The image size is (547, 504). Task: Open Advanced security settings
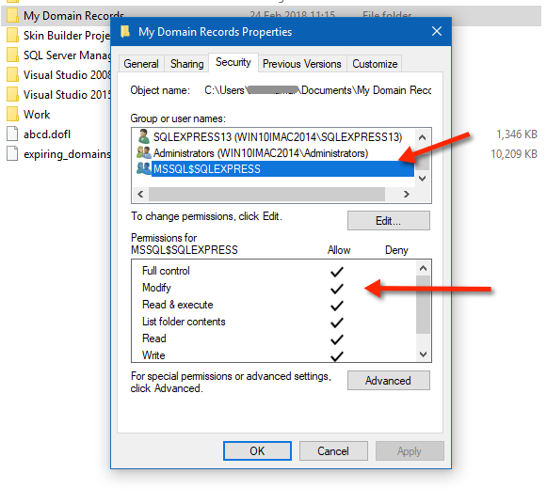pos(388,381)
